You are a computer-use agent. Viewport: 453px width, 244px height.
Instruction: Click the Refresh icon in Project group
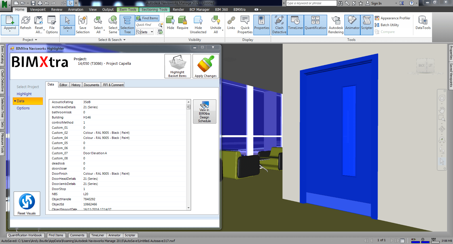pos(26,21)
